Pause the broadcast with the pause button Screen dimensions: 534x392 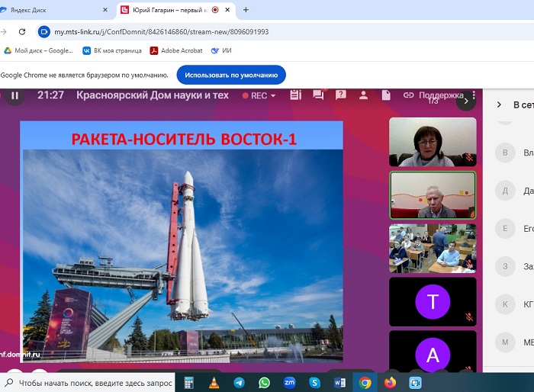pos(14,96)
